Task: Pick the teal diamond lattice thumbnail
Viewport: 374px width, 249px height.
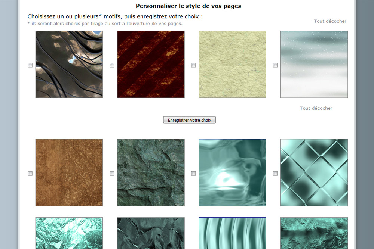Action: pyautogui.click(x=314, y=172)
